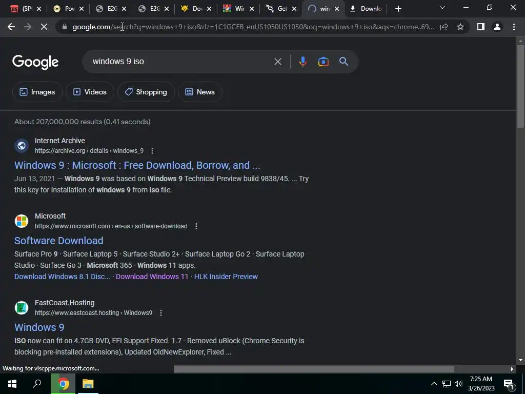Viewport: 525px width, 394px height.
Task: Show hidden system tray icons
Action: click(x=434, y=384)
